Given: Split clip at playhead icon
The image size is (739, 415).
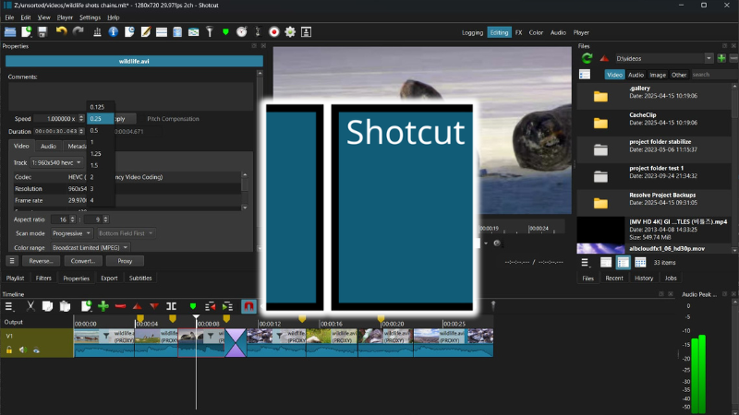Looking at the screenshot, I should [172, 306].
